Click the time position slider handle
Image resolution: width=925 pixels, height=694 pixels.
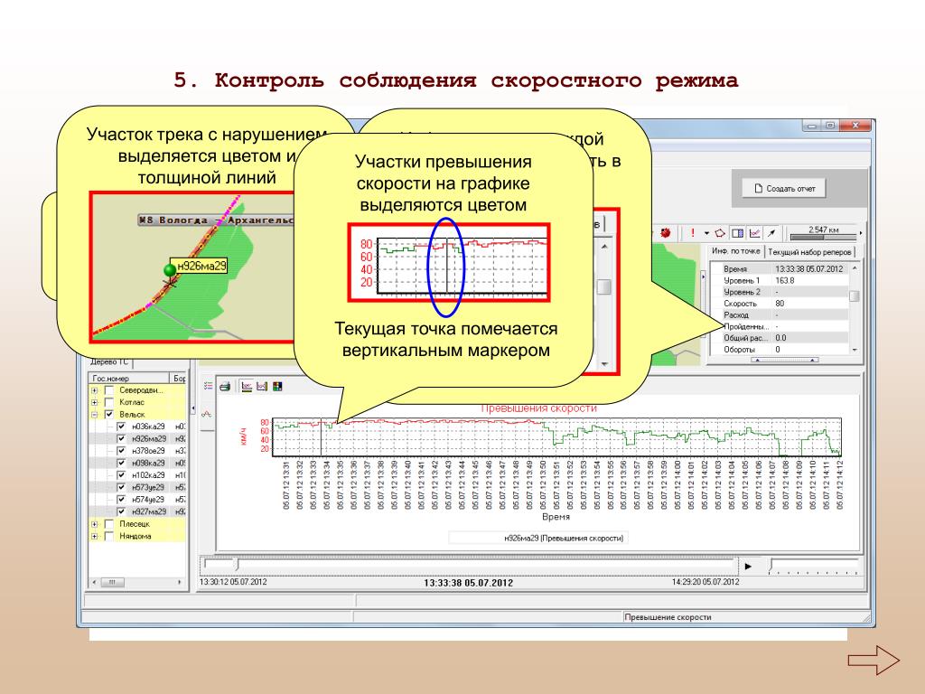click(x=238, y=565)
